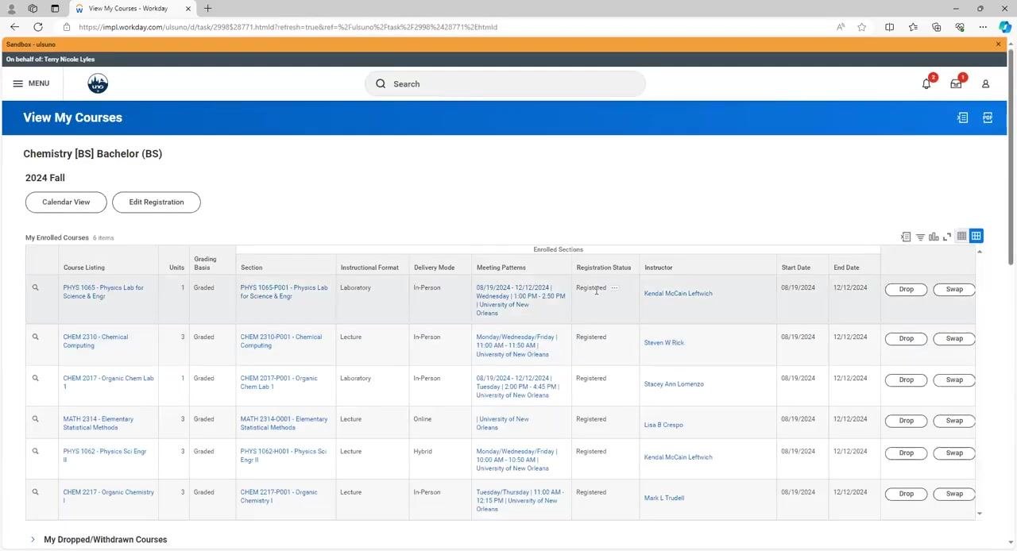
Task: Click the Registration Status column header
Action: tap(604, 268)
